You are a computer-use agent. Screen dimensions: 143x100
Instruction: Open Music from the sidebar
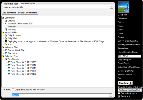point(120,26)
